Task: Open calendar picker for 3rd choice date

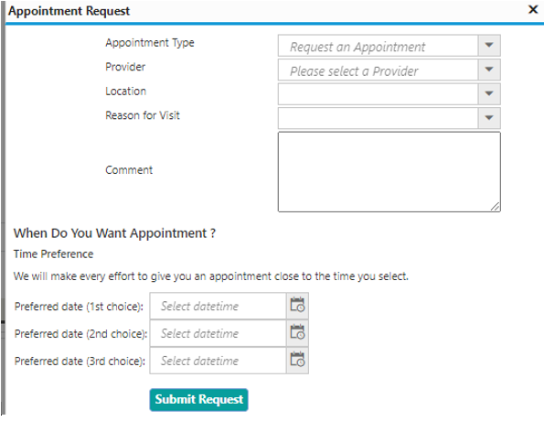Action: [x=297, y=361]
